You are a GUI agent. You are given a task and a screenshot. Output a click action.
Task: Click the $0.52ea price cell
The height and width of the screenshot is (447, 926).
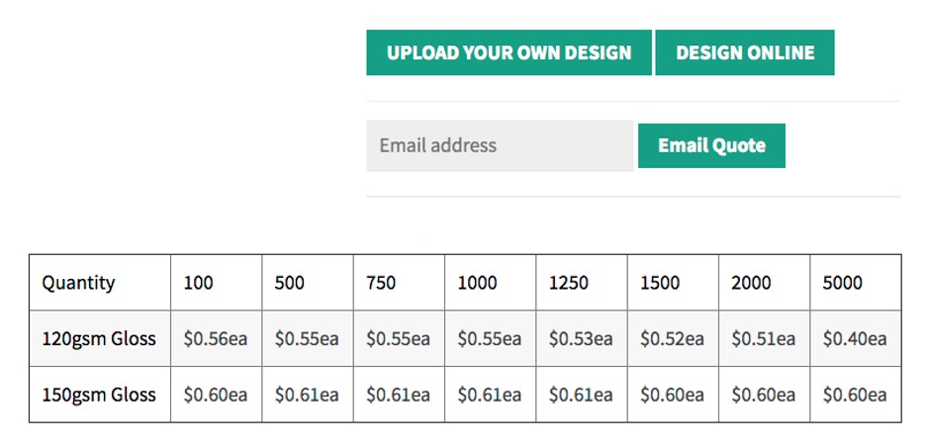coord(672,338)
